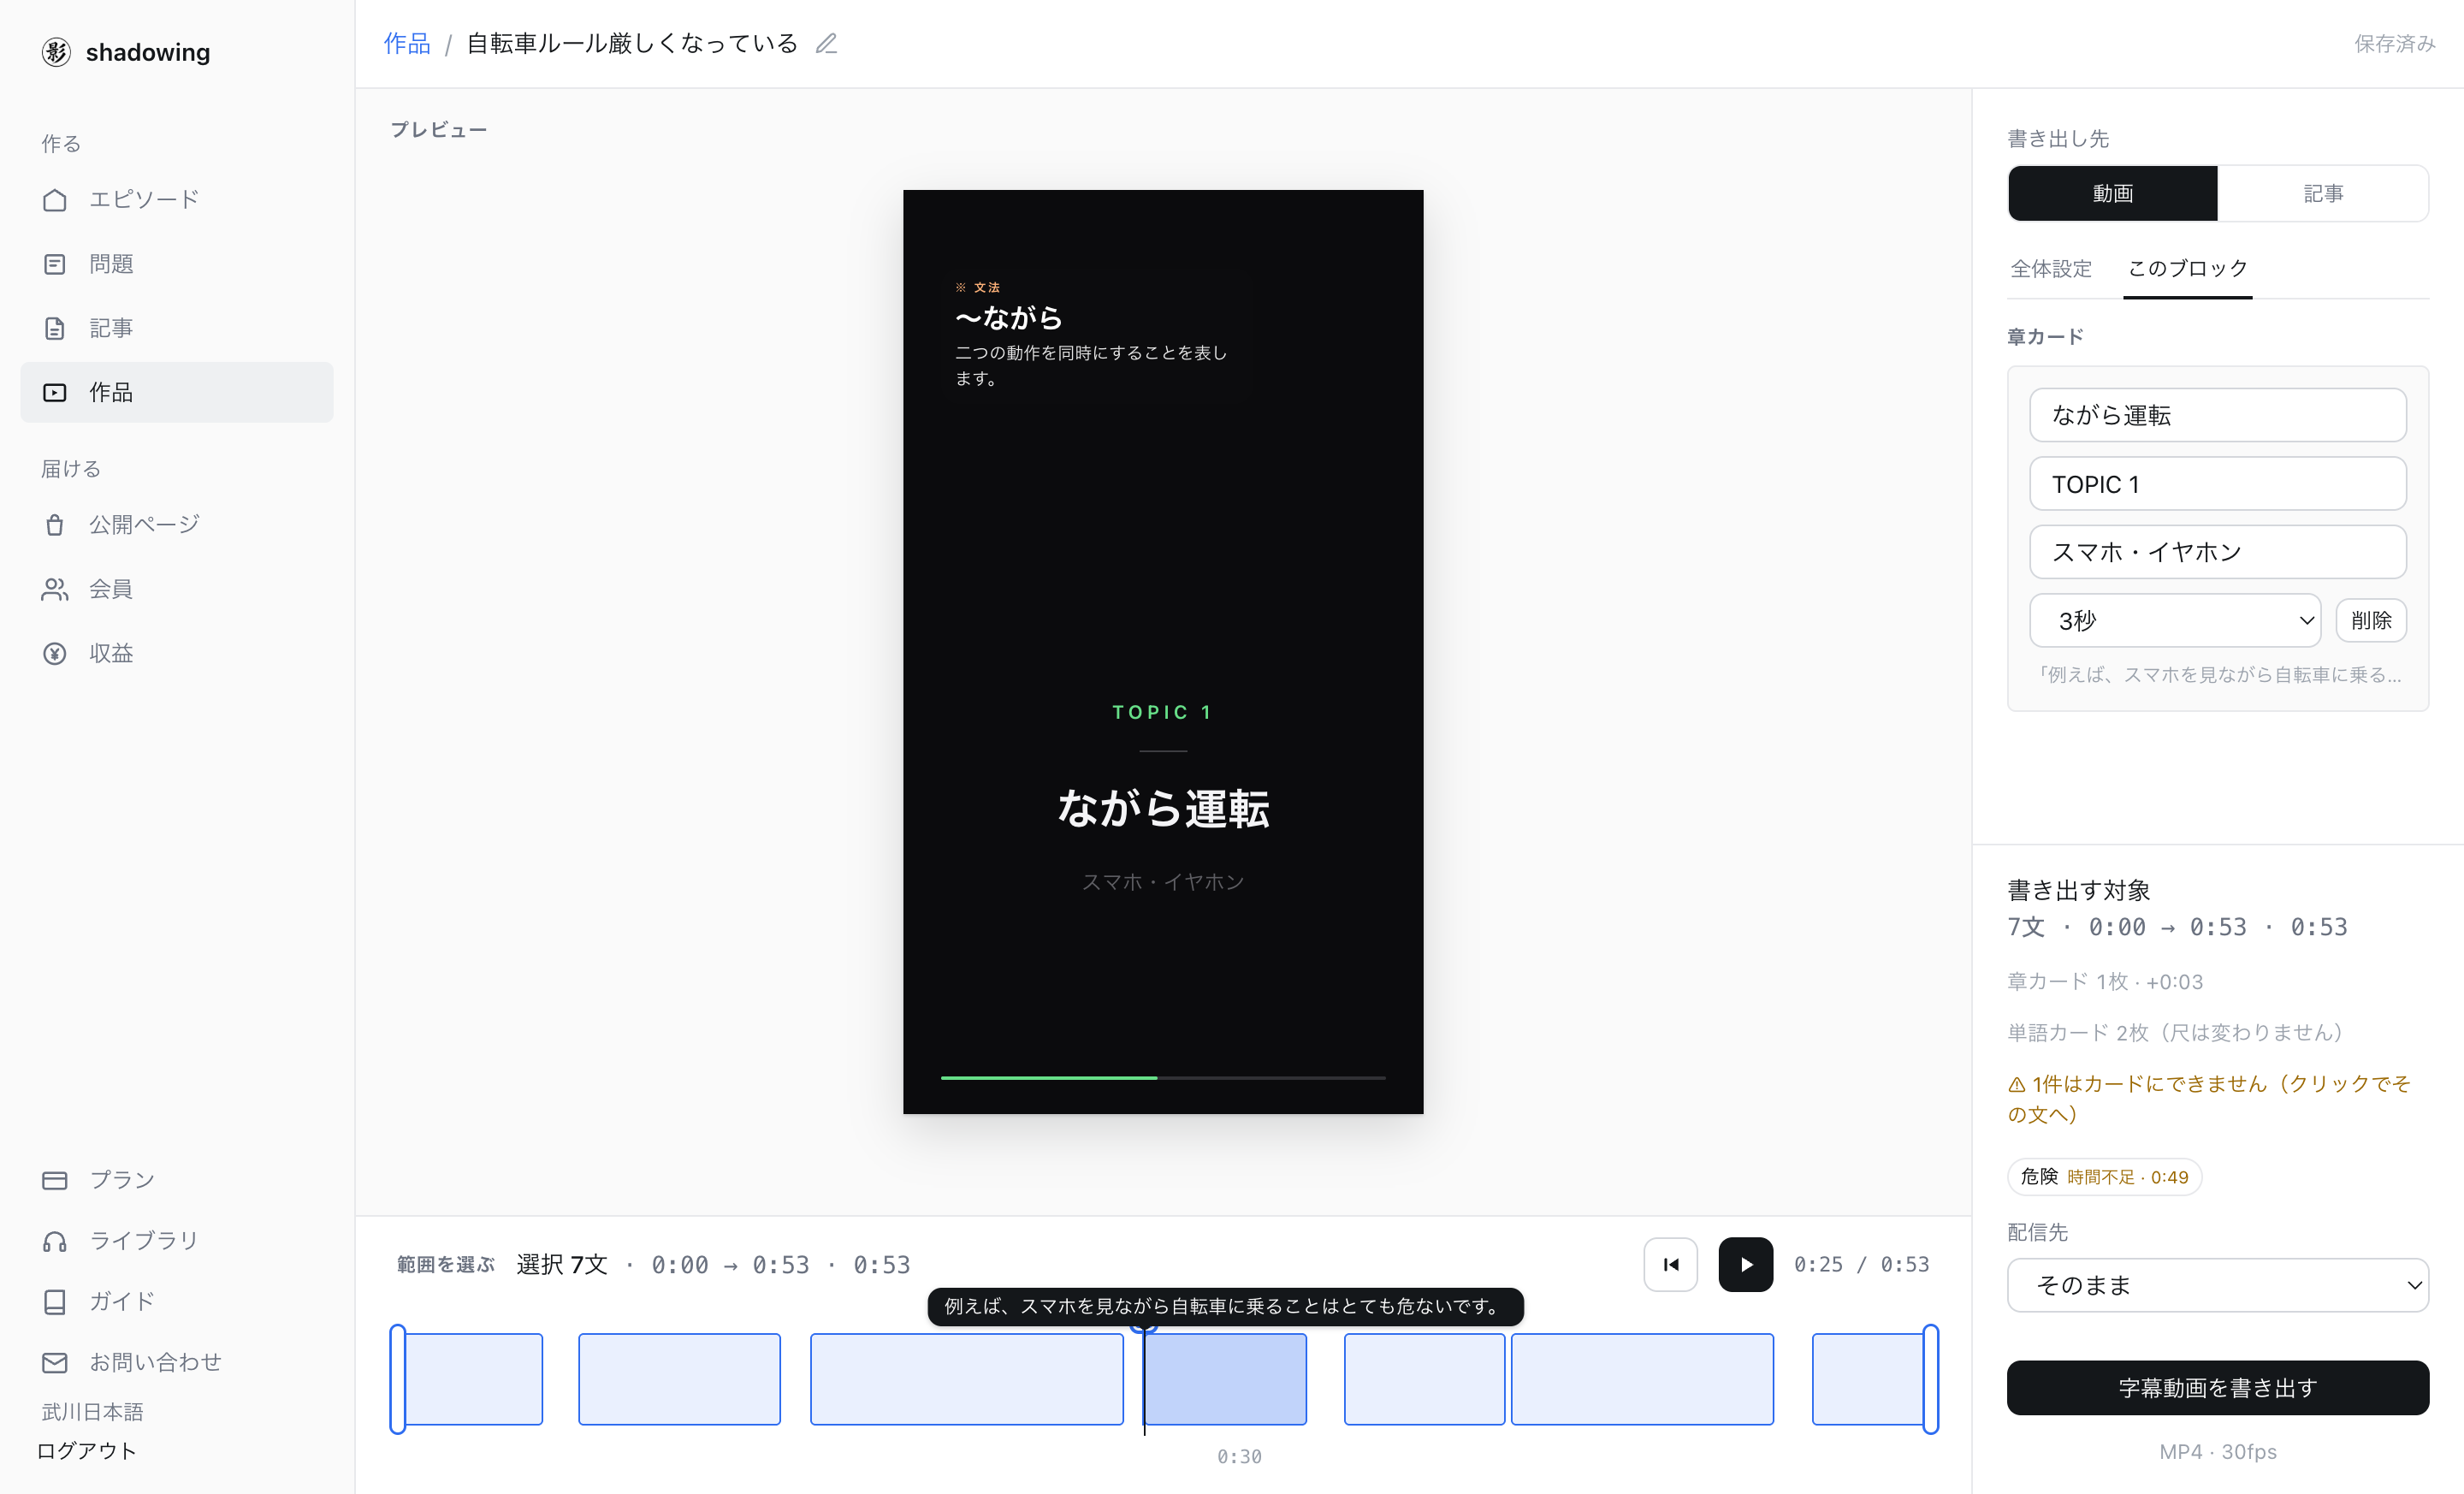Click the warning triangle in the card notice
Screen dimensions: 2464x1494
pyautogui.click(x=2017, y=1084)
